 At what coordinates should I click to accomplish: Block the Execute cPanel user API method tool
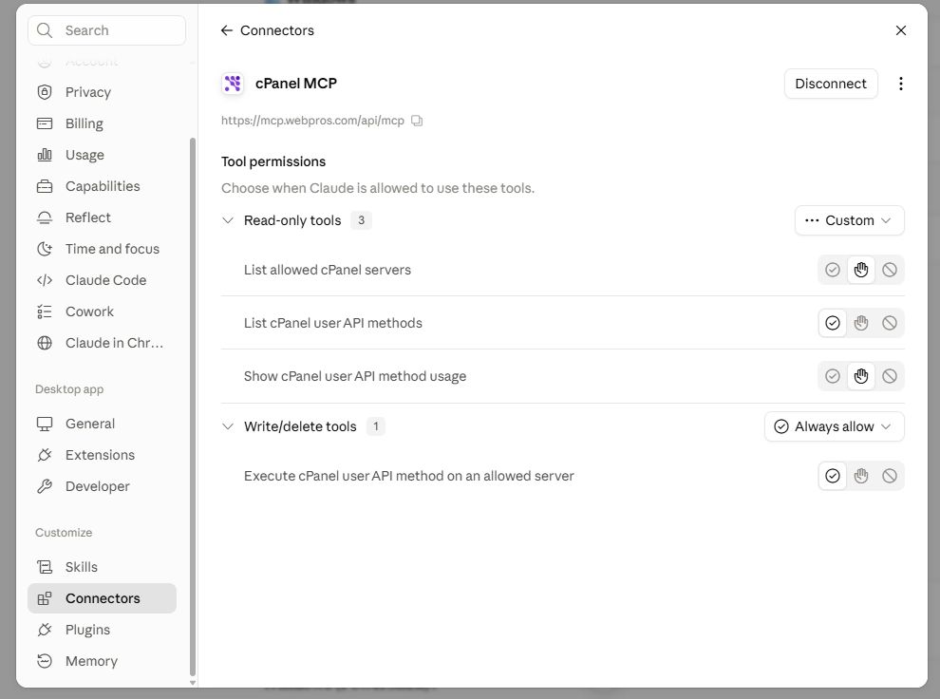coord(890,476)
